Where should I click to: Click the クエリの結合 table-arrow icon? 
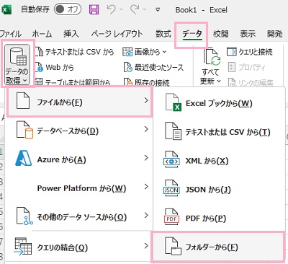[x=23, y=247]
